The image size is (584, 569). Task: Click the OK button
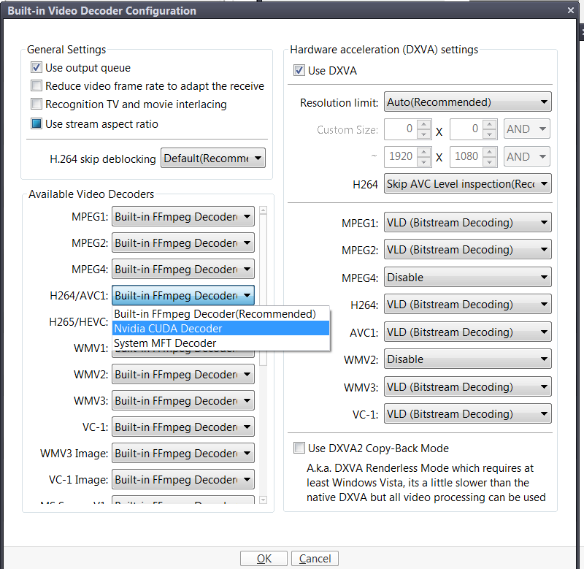click(264, 559)
